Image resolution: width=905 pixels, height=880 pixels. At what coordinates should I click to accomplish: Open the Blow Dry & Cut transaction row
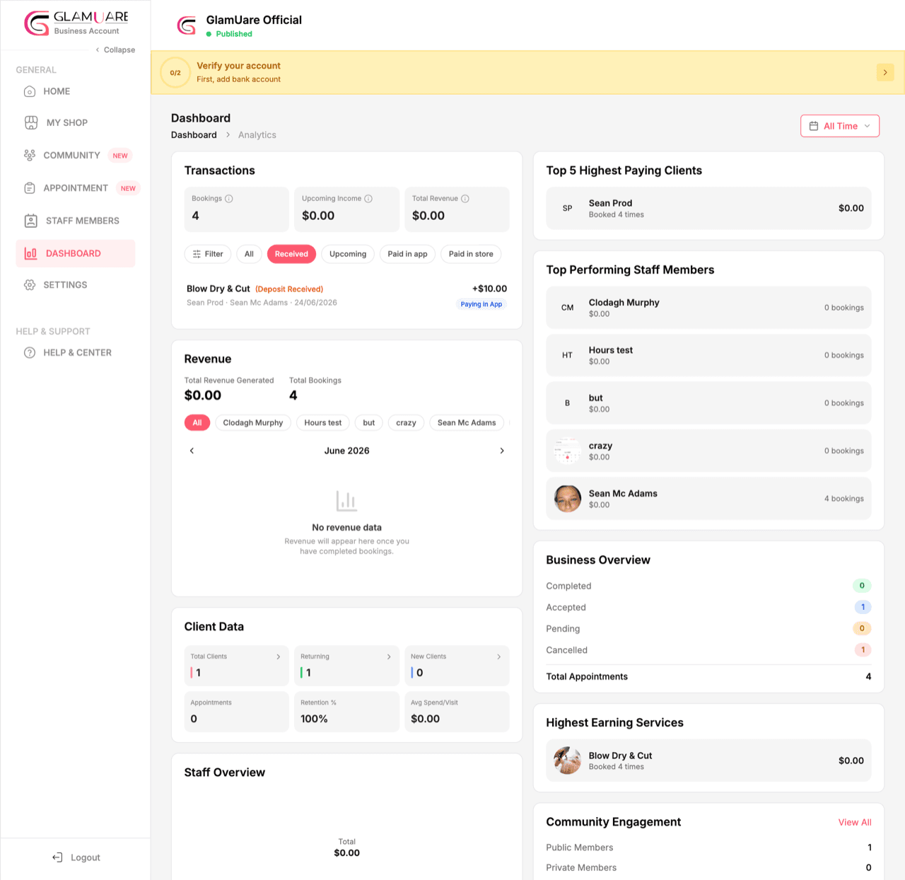click(346, 296)
